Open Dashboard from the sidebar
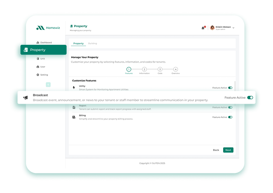 (x=44, y=42)
